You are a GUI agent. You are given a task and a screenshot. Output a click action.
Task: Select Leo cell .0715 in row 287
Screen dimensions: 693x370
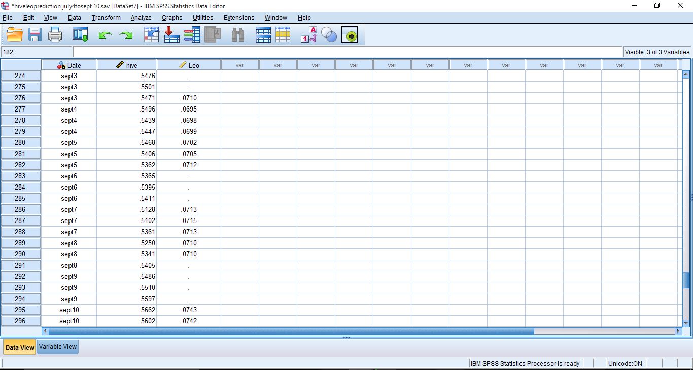[x=189, y=220]
